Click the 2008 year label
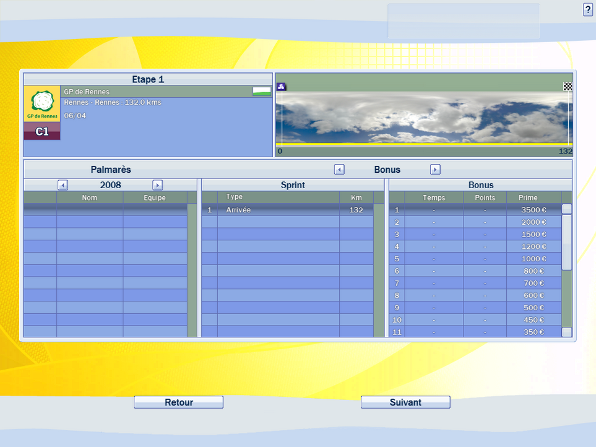596x447 pixels. tap(110, 185)
